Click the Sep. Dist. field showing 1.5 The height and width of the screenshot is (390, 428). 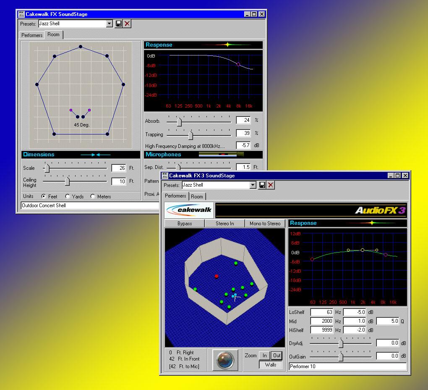point(243,167)
